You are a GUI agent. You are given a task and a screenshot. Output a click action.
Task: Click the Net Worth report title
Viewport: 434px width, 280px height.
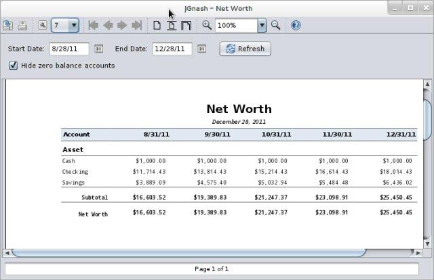click(239, 109)
